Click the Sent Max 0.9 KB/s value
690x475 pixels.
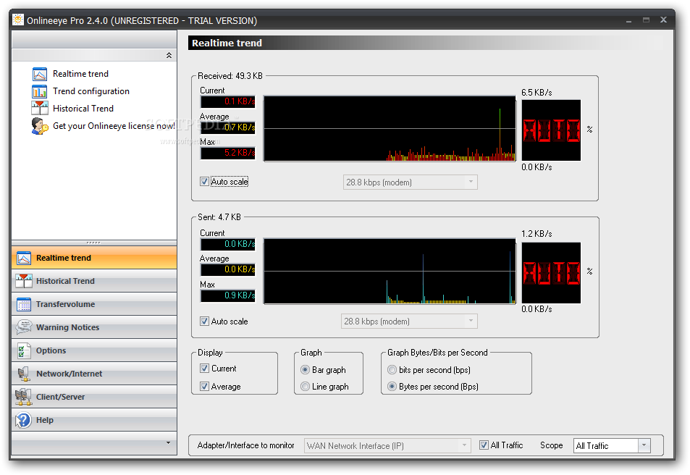pos(228,295)
